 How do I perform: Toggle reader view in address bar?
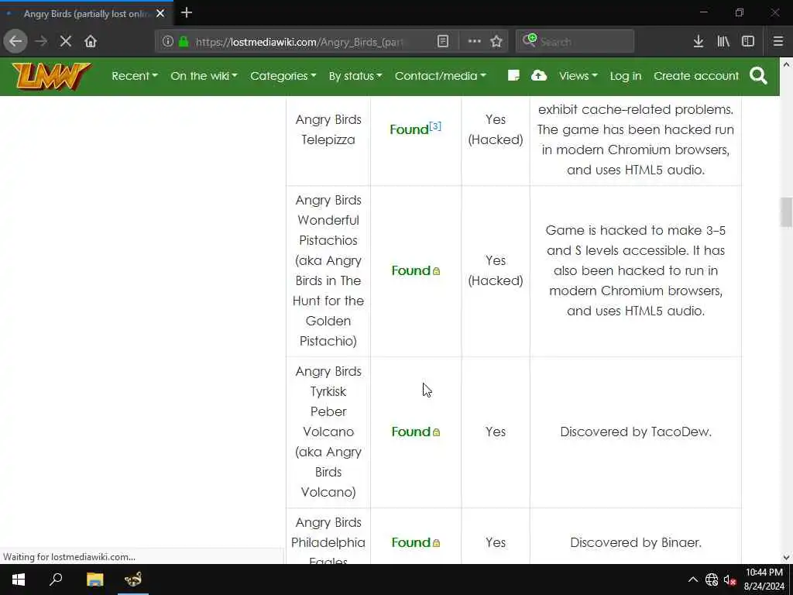(x=442, y=42)
